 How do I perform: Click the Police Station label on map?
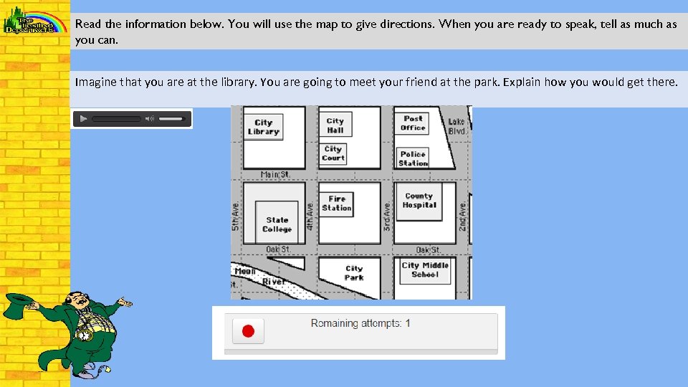(x=413, y=158)
